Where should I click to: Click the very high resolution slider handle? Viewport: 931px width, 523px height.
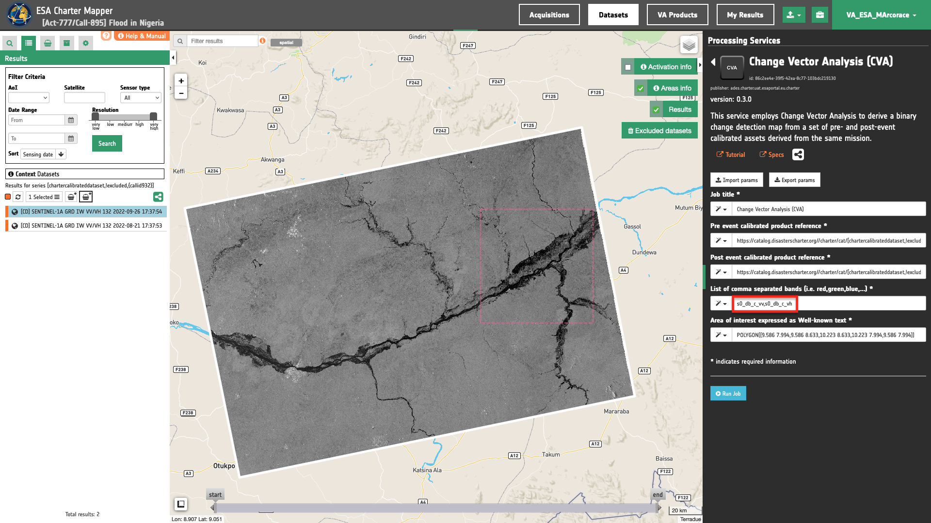coord(153,116)
